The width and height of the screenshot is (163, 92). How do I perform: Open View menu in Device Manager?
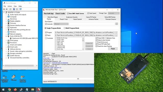pyautogui.click(x=15, y=6)
